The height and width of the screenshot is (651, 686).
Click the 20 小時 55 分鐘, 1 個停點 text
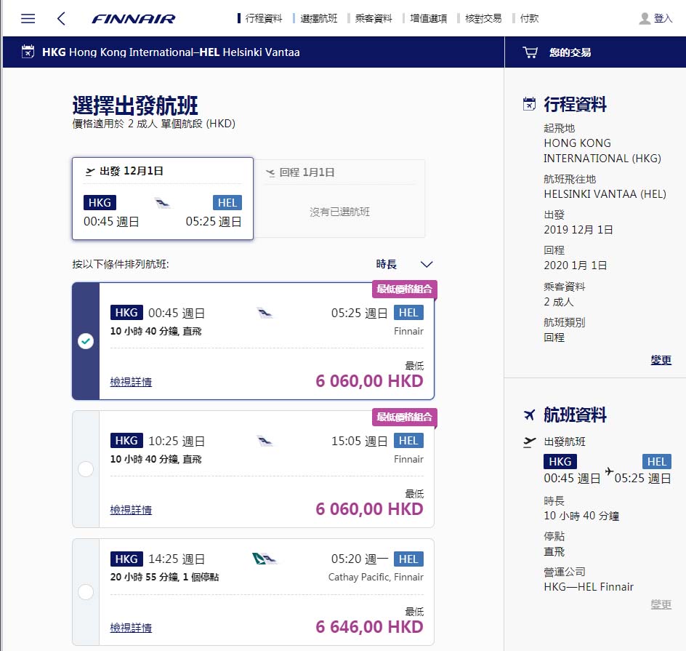pos(164,577)
